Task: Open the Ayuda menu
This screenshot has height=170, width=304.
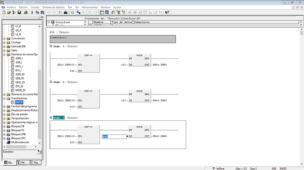Action: pyautogui.click(x=117, y=7)
